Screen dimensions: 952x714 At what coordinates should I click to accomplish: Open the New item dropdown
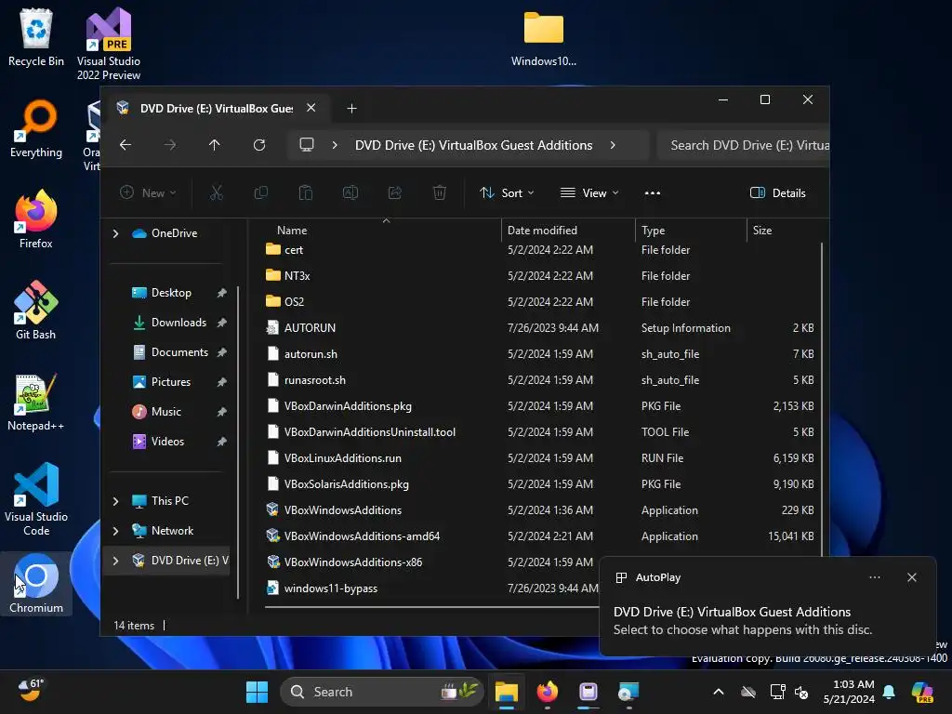coord(148,193)
